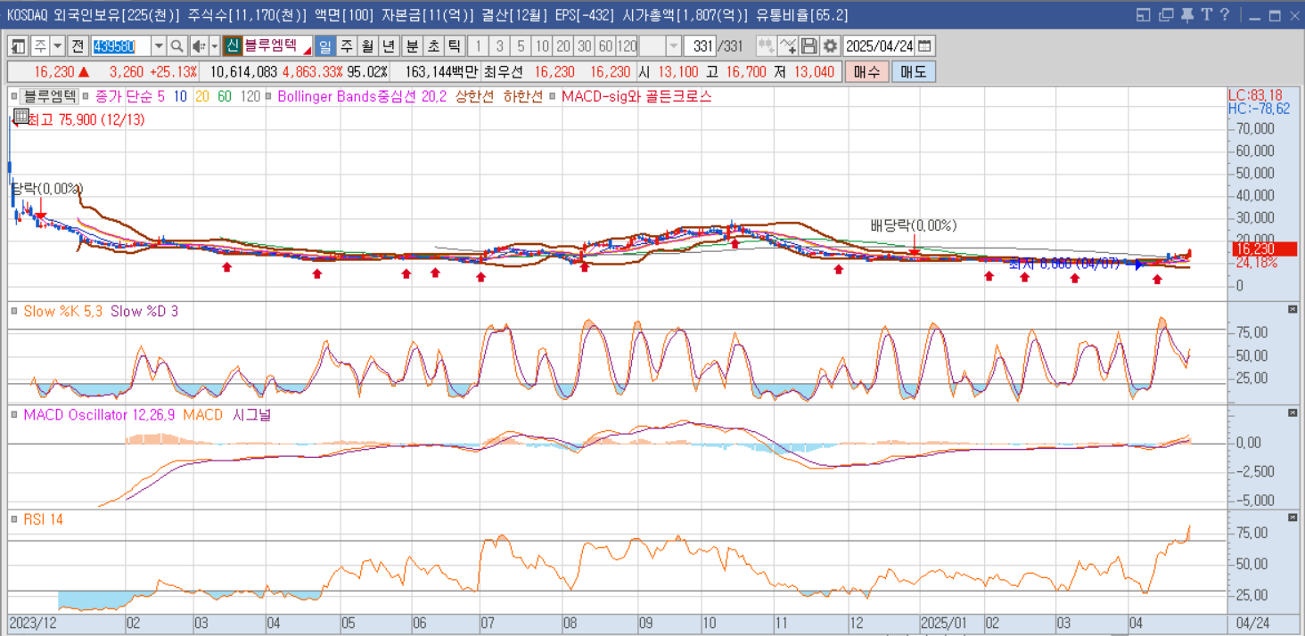Screen dimensions: 1305x636
Task: Select the 60 interval button
Action: [605, 46]
